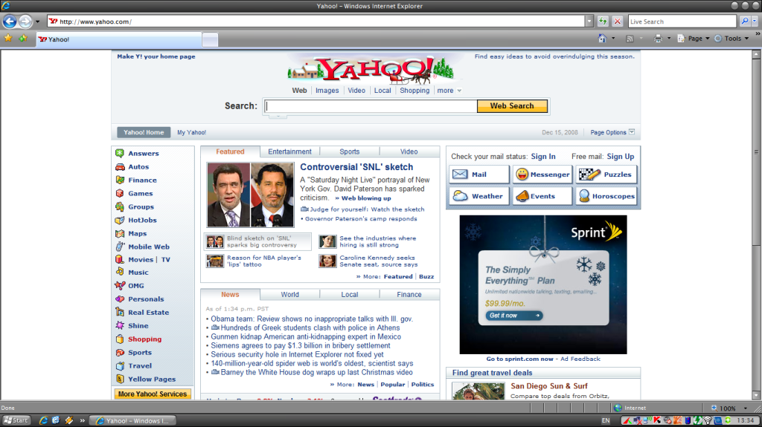Click the Stop loading red X icon
762x427 pixels.
pos(617,22)
